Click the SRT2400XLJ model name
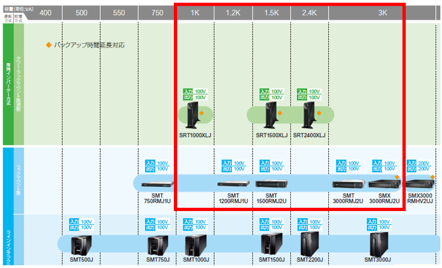Screen dimensions: 442x268 tap(309, 135)
